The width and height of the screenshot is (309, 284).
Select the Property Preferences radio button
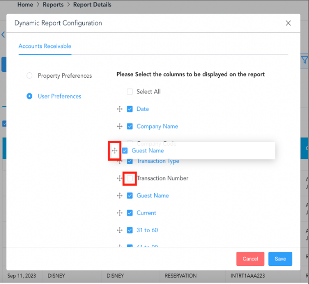29,76
